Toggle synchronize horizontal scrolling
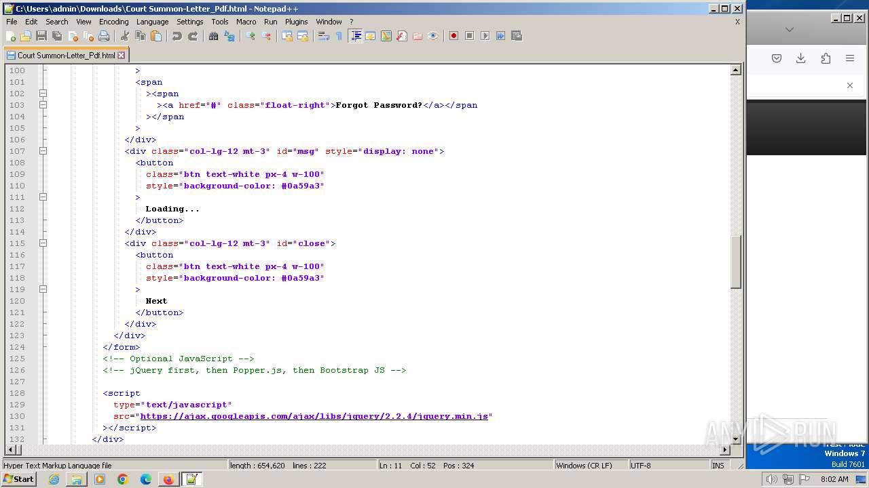869x488 pixels. click(302, 36)
